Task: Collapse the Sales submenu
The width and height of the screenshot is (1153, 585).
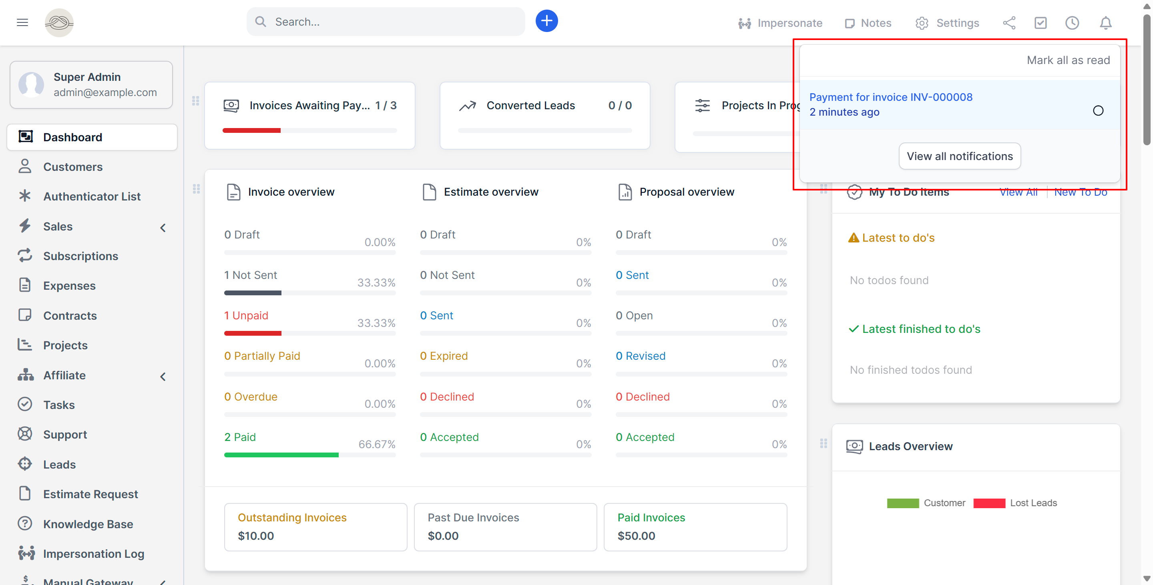Action: (163, 227)
